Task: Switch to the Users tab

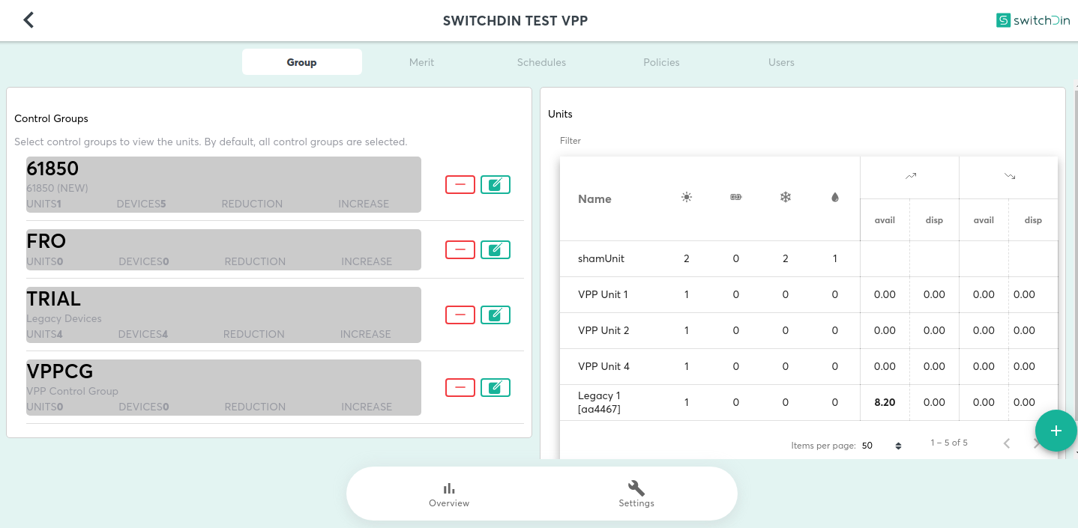Action: click(x=782, y=62)
